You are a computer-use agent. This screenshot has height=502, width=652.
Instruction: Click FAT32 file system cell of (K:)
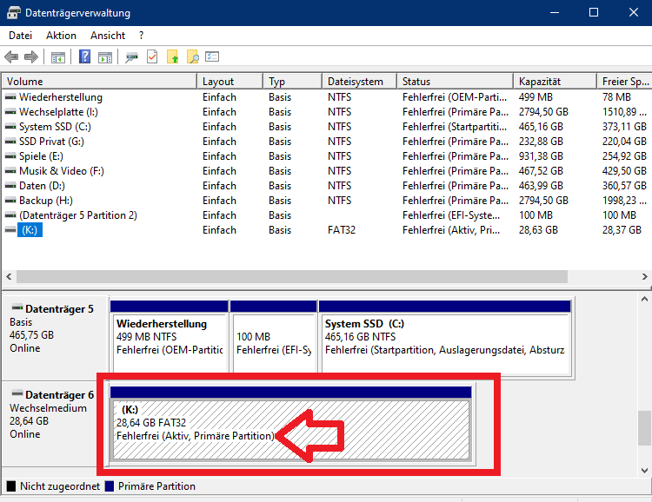click(342, 230)
